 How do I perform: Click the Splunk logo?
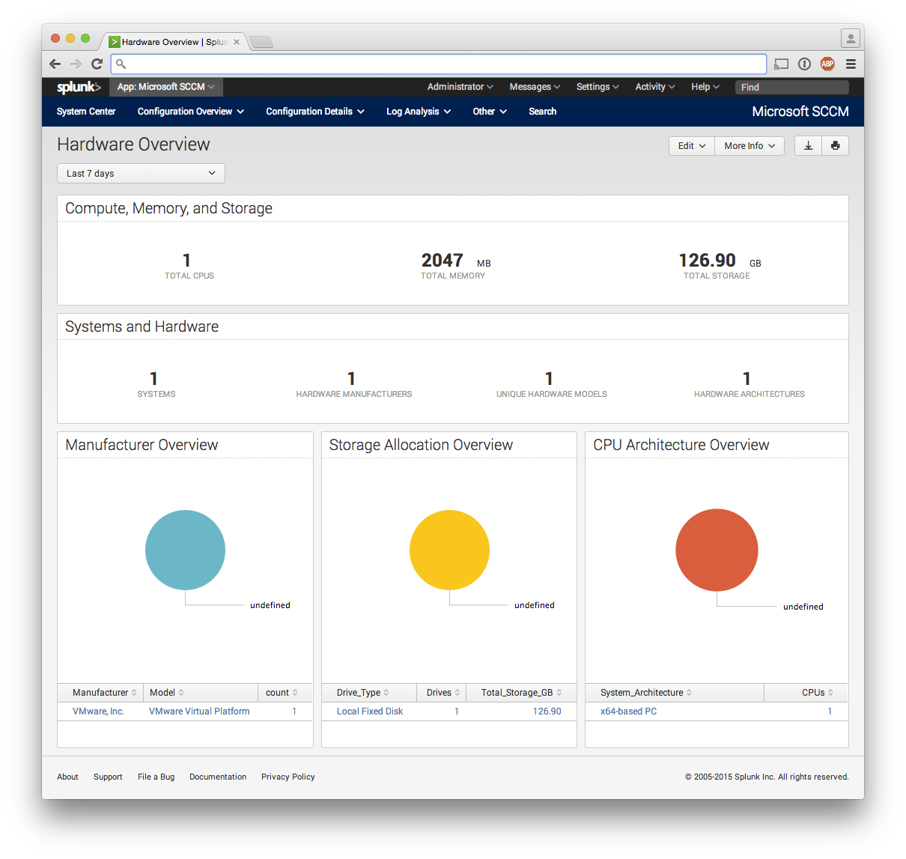[x=78, y=87]
